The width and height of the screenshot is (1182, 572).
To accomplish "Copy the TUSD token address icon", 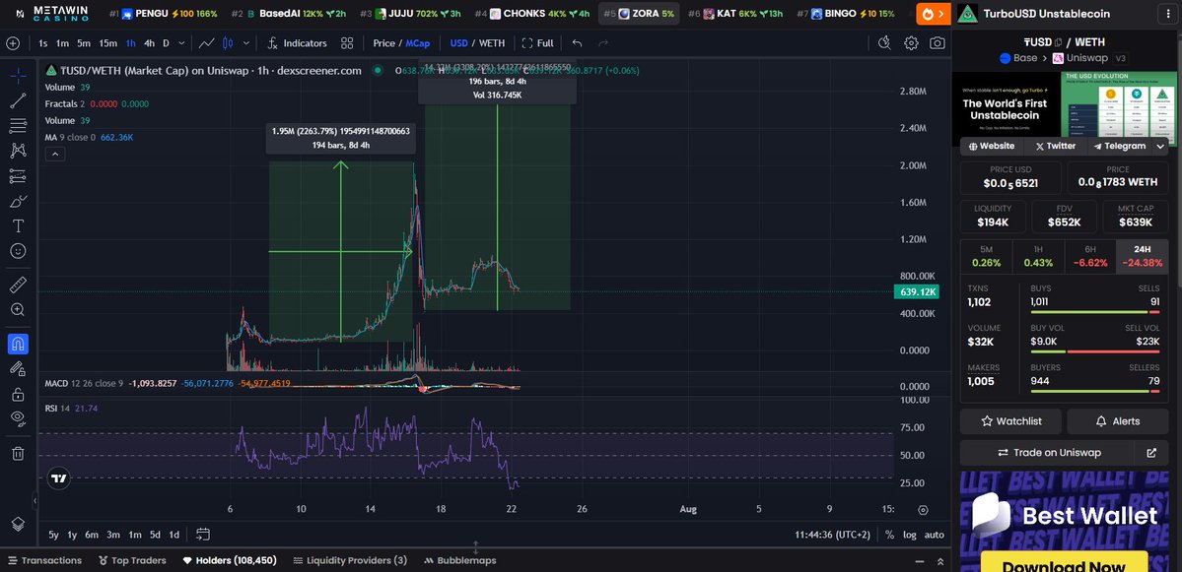I will [x=1059, y=43].
